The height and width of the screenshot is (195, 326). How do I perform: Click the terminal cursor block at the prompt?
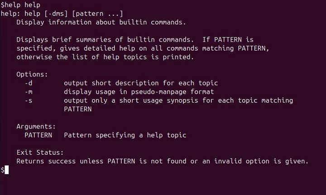click(7, 170)
